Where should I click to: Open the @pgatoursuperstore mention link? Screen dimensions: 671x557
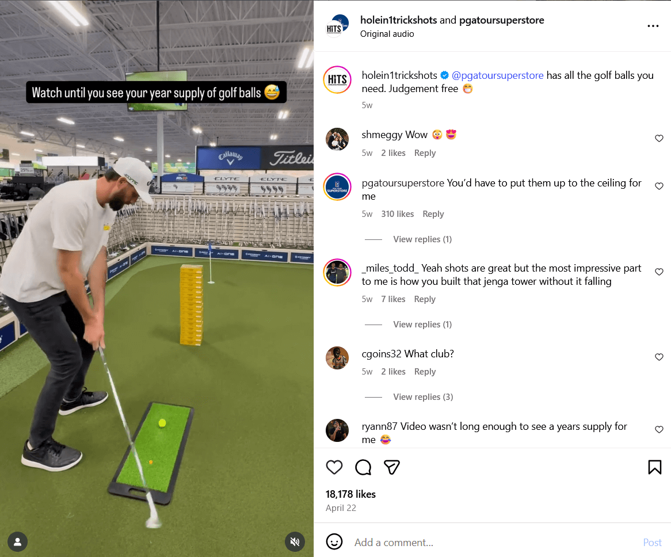(x=497, y=75)
